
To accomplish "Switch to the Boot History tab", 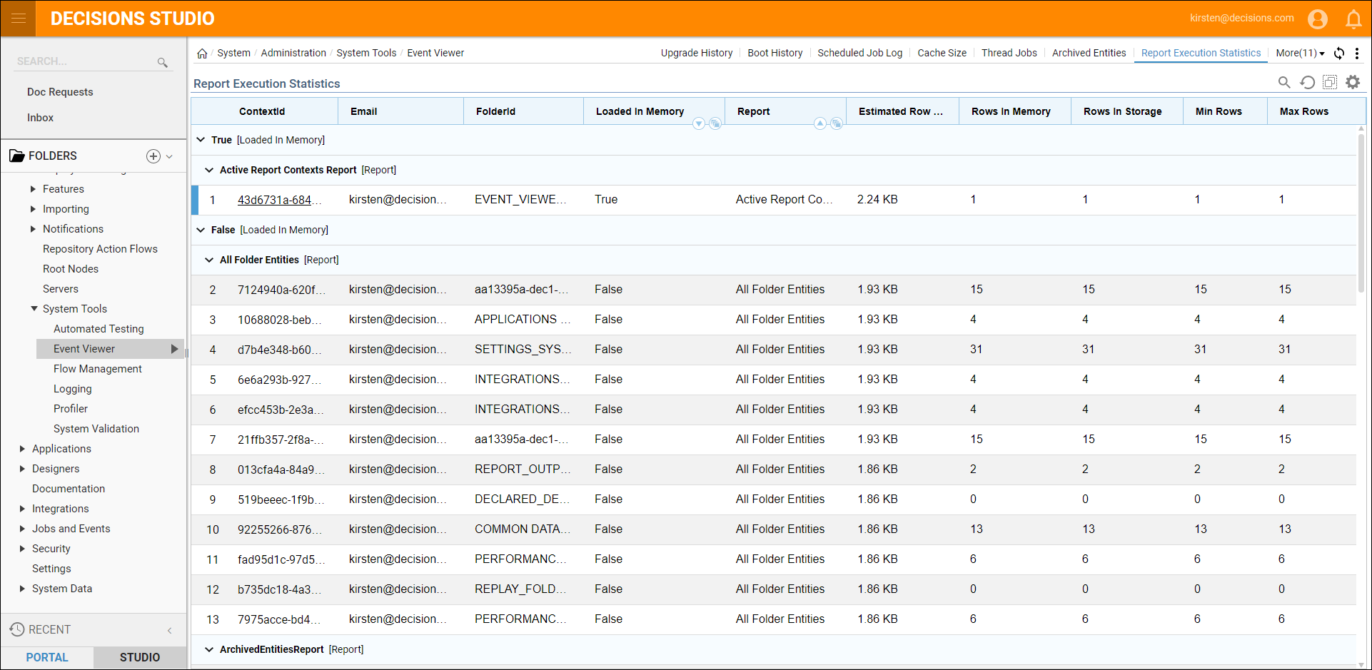I will [775, 54].
